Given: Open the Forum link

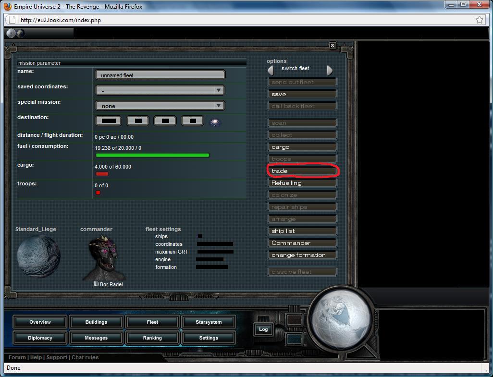Looking at the screenshot, I should (17, 357).
